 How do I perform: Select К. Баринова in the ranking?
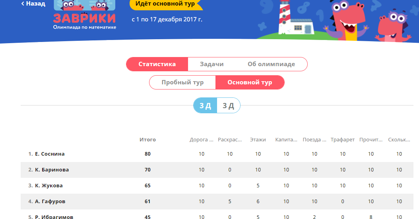[x=52, y=170]
